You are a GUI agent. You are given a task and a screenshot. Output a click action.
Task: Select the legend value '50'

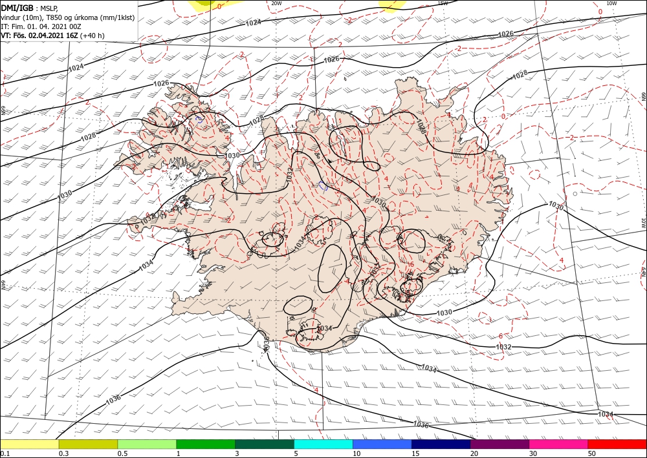tap(592, 453)
